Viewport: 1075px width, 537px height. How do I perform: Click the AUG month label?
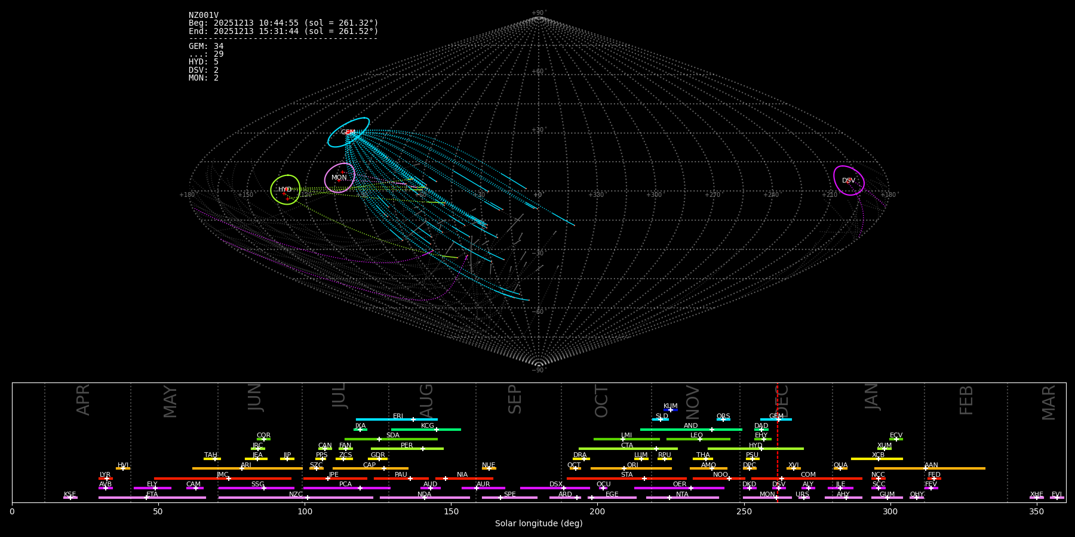pyautogui.click(x=426, y=401)
